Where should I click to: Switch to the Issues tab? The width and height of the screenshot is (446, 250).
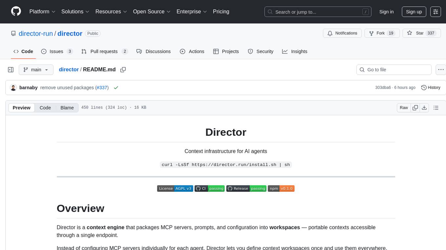pyautogui.click(x=57, y=51)
